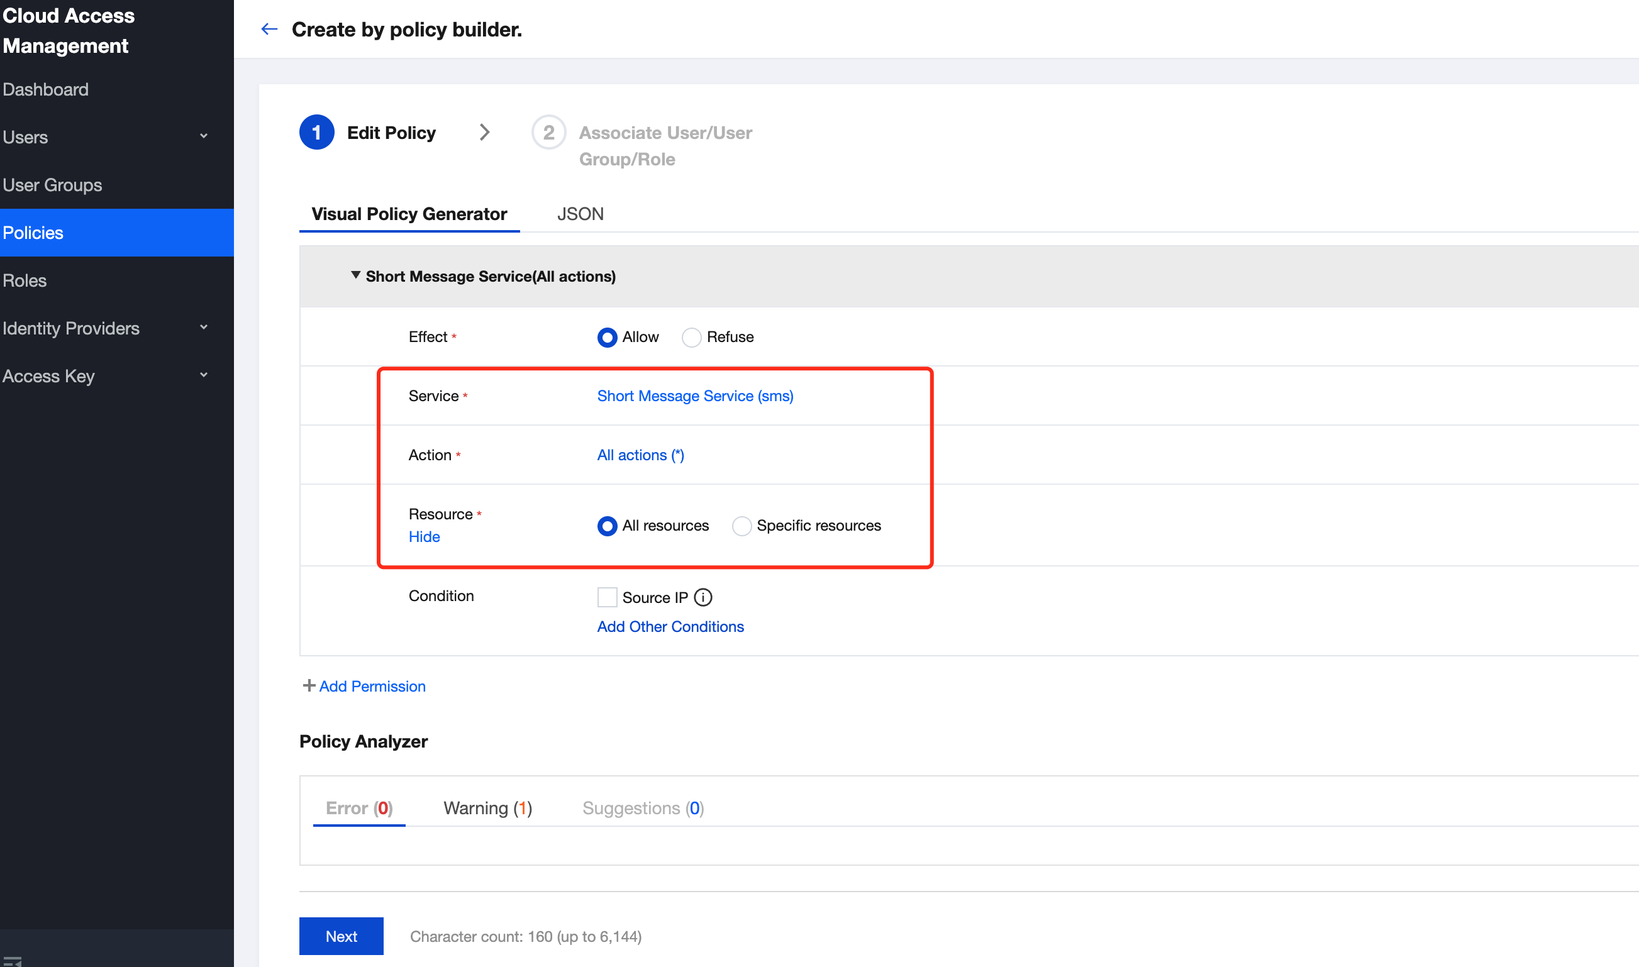Click the step 2 circle icon

pos(548,132)
